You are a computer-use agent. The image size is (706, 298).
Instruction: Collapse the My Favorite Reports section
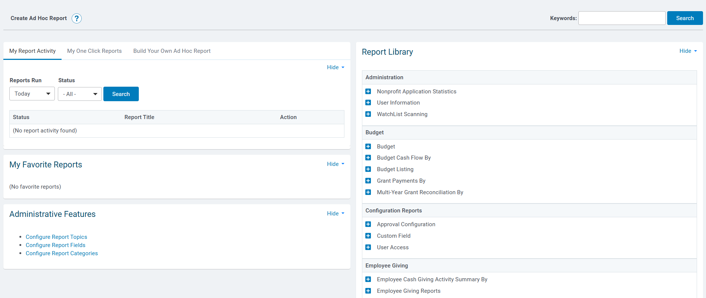pos(335,164)
